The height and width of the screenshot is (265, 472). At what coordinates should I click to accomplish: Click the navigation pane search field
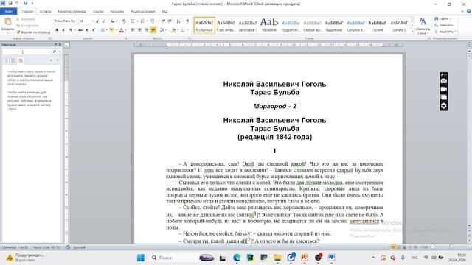[27, 52]
